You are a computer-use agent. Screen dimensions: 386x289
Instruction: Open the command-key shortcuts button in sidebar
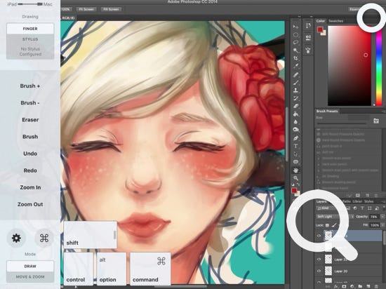click(44, 238)
